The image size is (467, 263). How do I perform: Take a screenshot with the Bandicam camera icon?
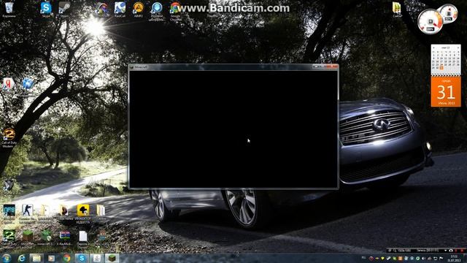coord(451,251)
